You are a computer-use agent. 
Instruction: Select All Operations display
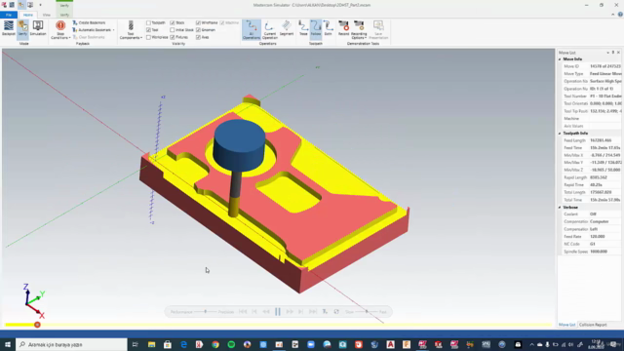click(252, 30)
